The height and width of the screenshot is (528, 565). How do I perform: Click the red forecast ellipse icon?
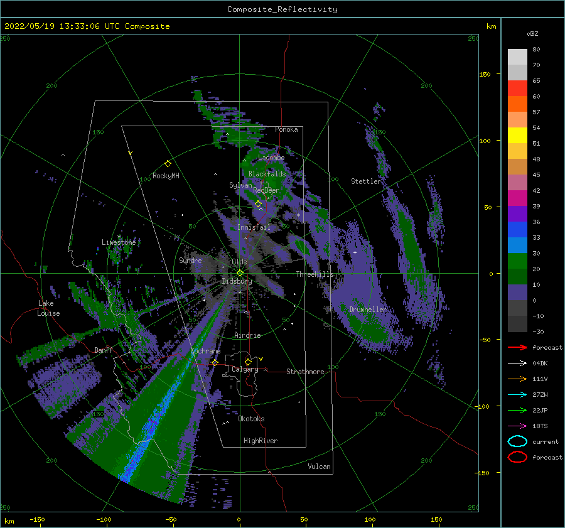(x=517, y=457)
